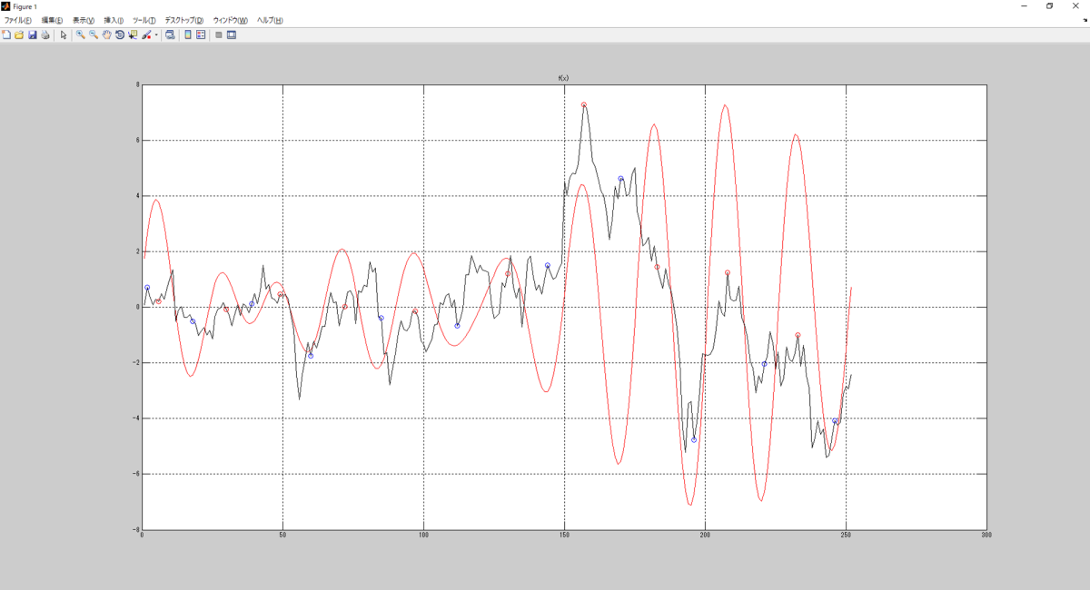
Task: Activate the Pan hand tool
Action: click(x=106, y=34)
